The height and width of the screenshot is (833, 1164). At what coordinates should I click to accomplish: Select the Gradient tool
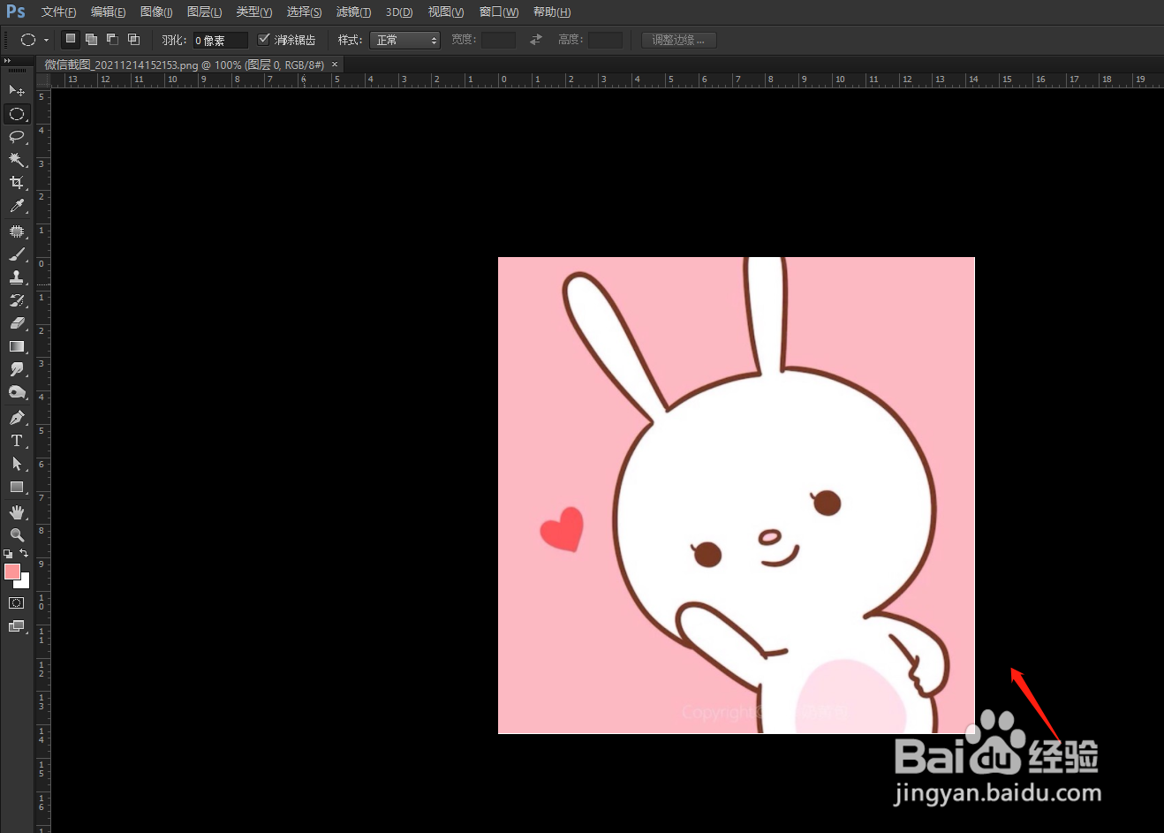click(17, 346)
